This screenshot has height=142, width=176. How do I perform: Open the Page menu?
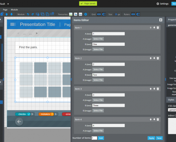[5, 10]
